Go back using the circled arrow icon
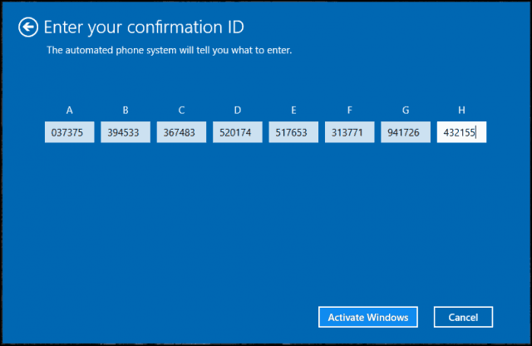Screen dimensions: 532x346 [28, 27]
